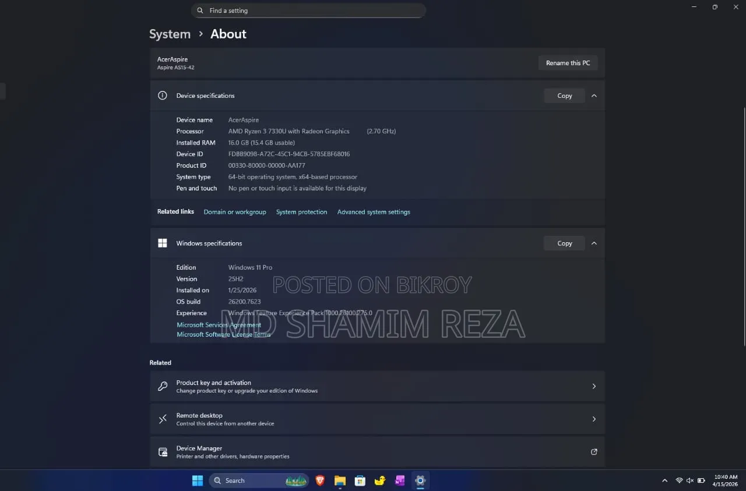Select the Windows 11 Pro edition value

[250, 267]
